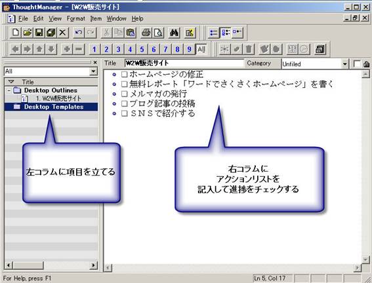Image resolution: width=372 pixels, height=283 pixels.
Task: Click editor vertical scrollbar up arrow
Action: pyautogui.click(x=365, y=75)
